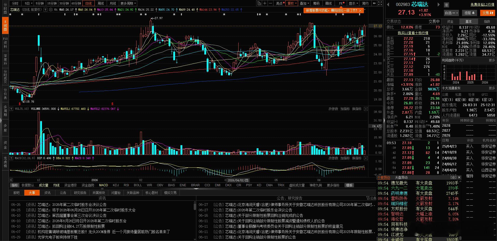
Task: Switch to 资金 tab in right panel
Action: coord(450,21)
